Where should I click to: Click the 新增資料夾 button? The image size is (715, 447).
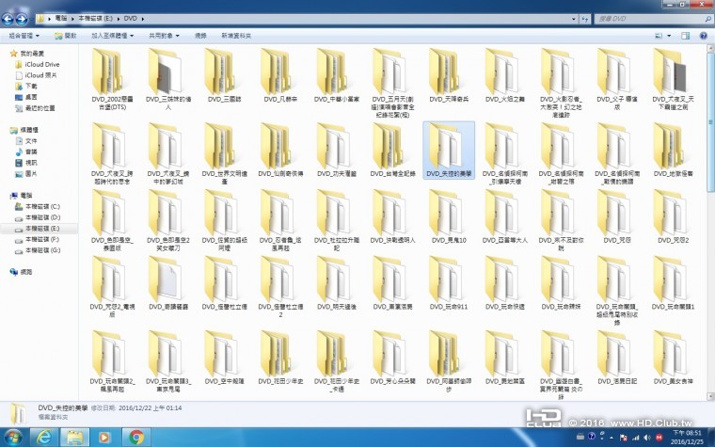[x=236, y=36]
